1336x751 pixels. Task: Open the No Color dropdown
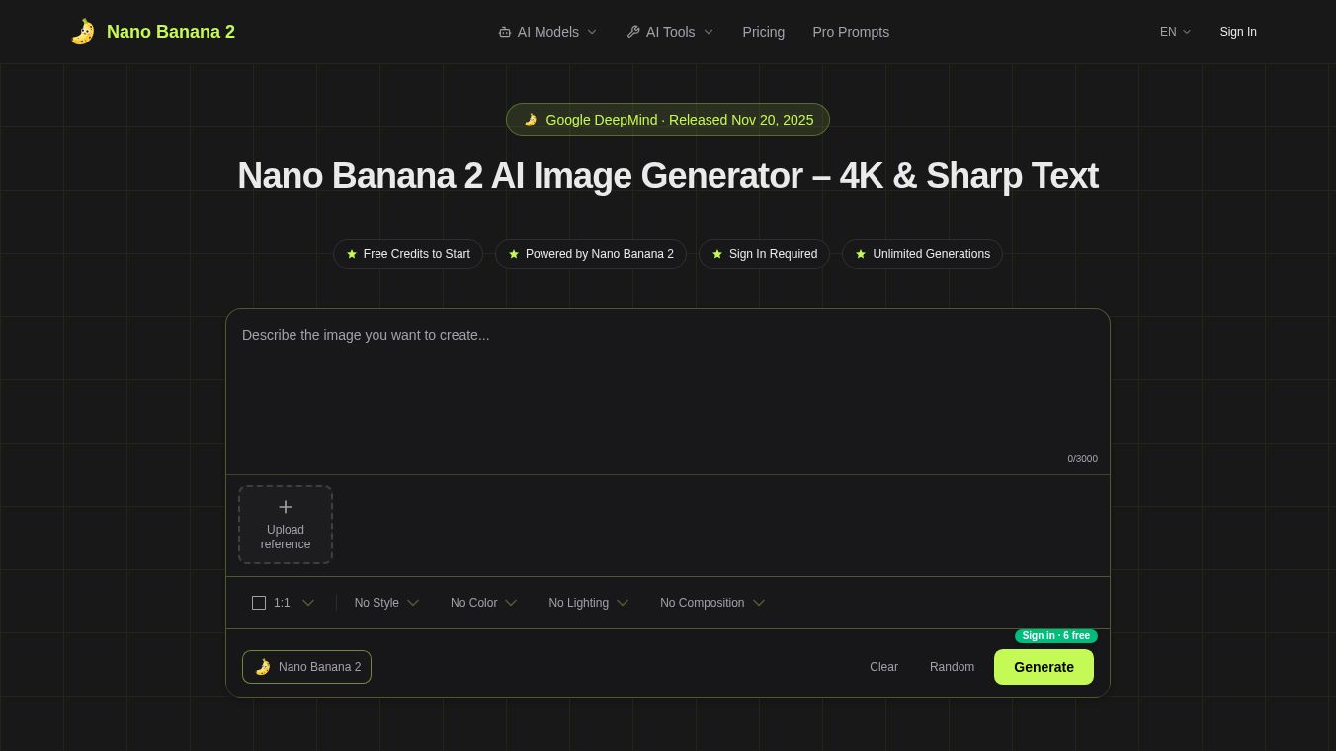pyautogui.click(x=483, y=603)
